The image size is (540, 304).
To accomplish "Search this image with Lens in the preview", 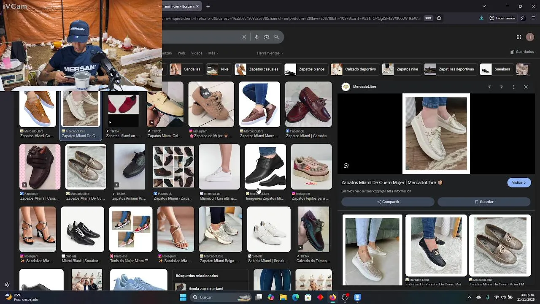I will 346,166.
